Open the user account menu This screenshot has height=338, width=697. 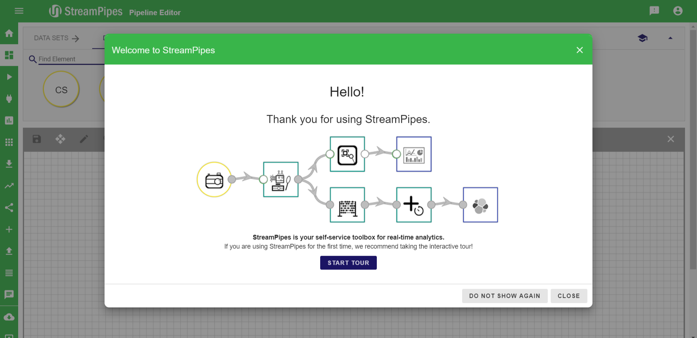click(678, 11)
